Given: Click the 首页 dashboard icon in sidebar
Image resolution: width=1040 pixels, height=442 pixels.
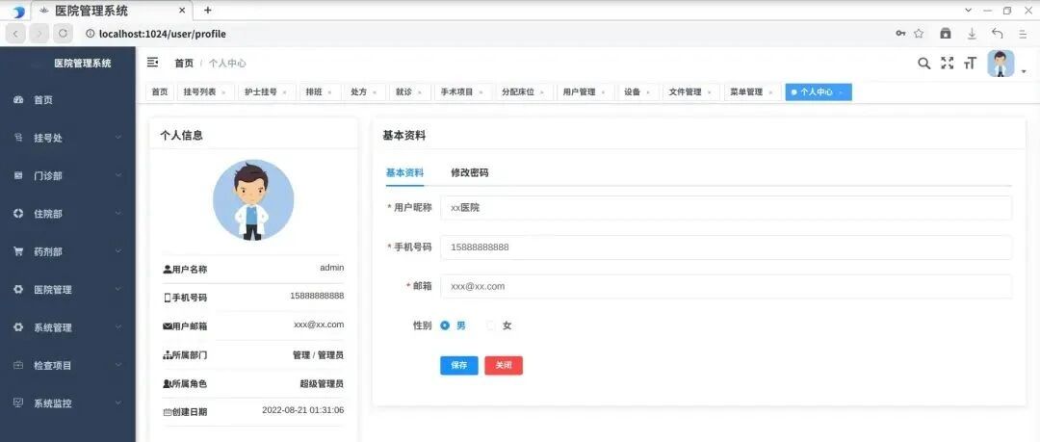Looking at the screenshot, I should pyautogui.click(x=18, y=99).
